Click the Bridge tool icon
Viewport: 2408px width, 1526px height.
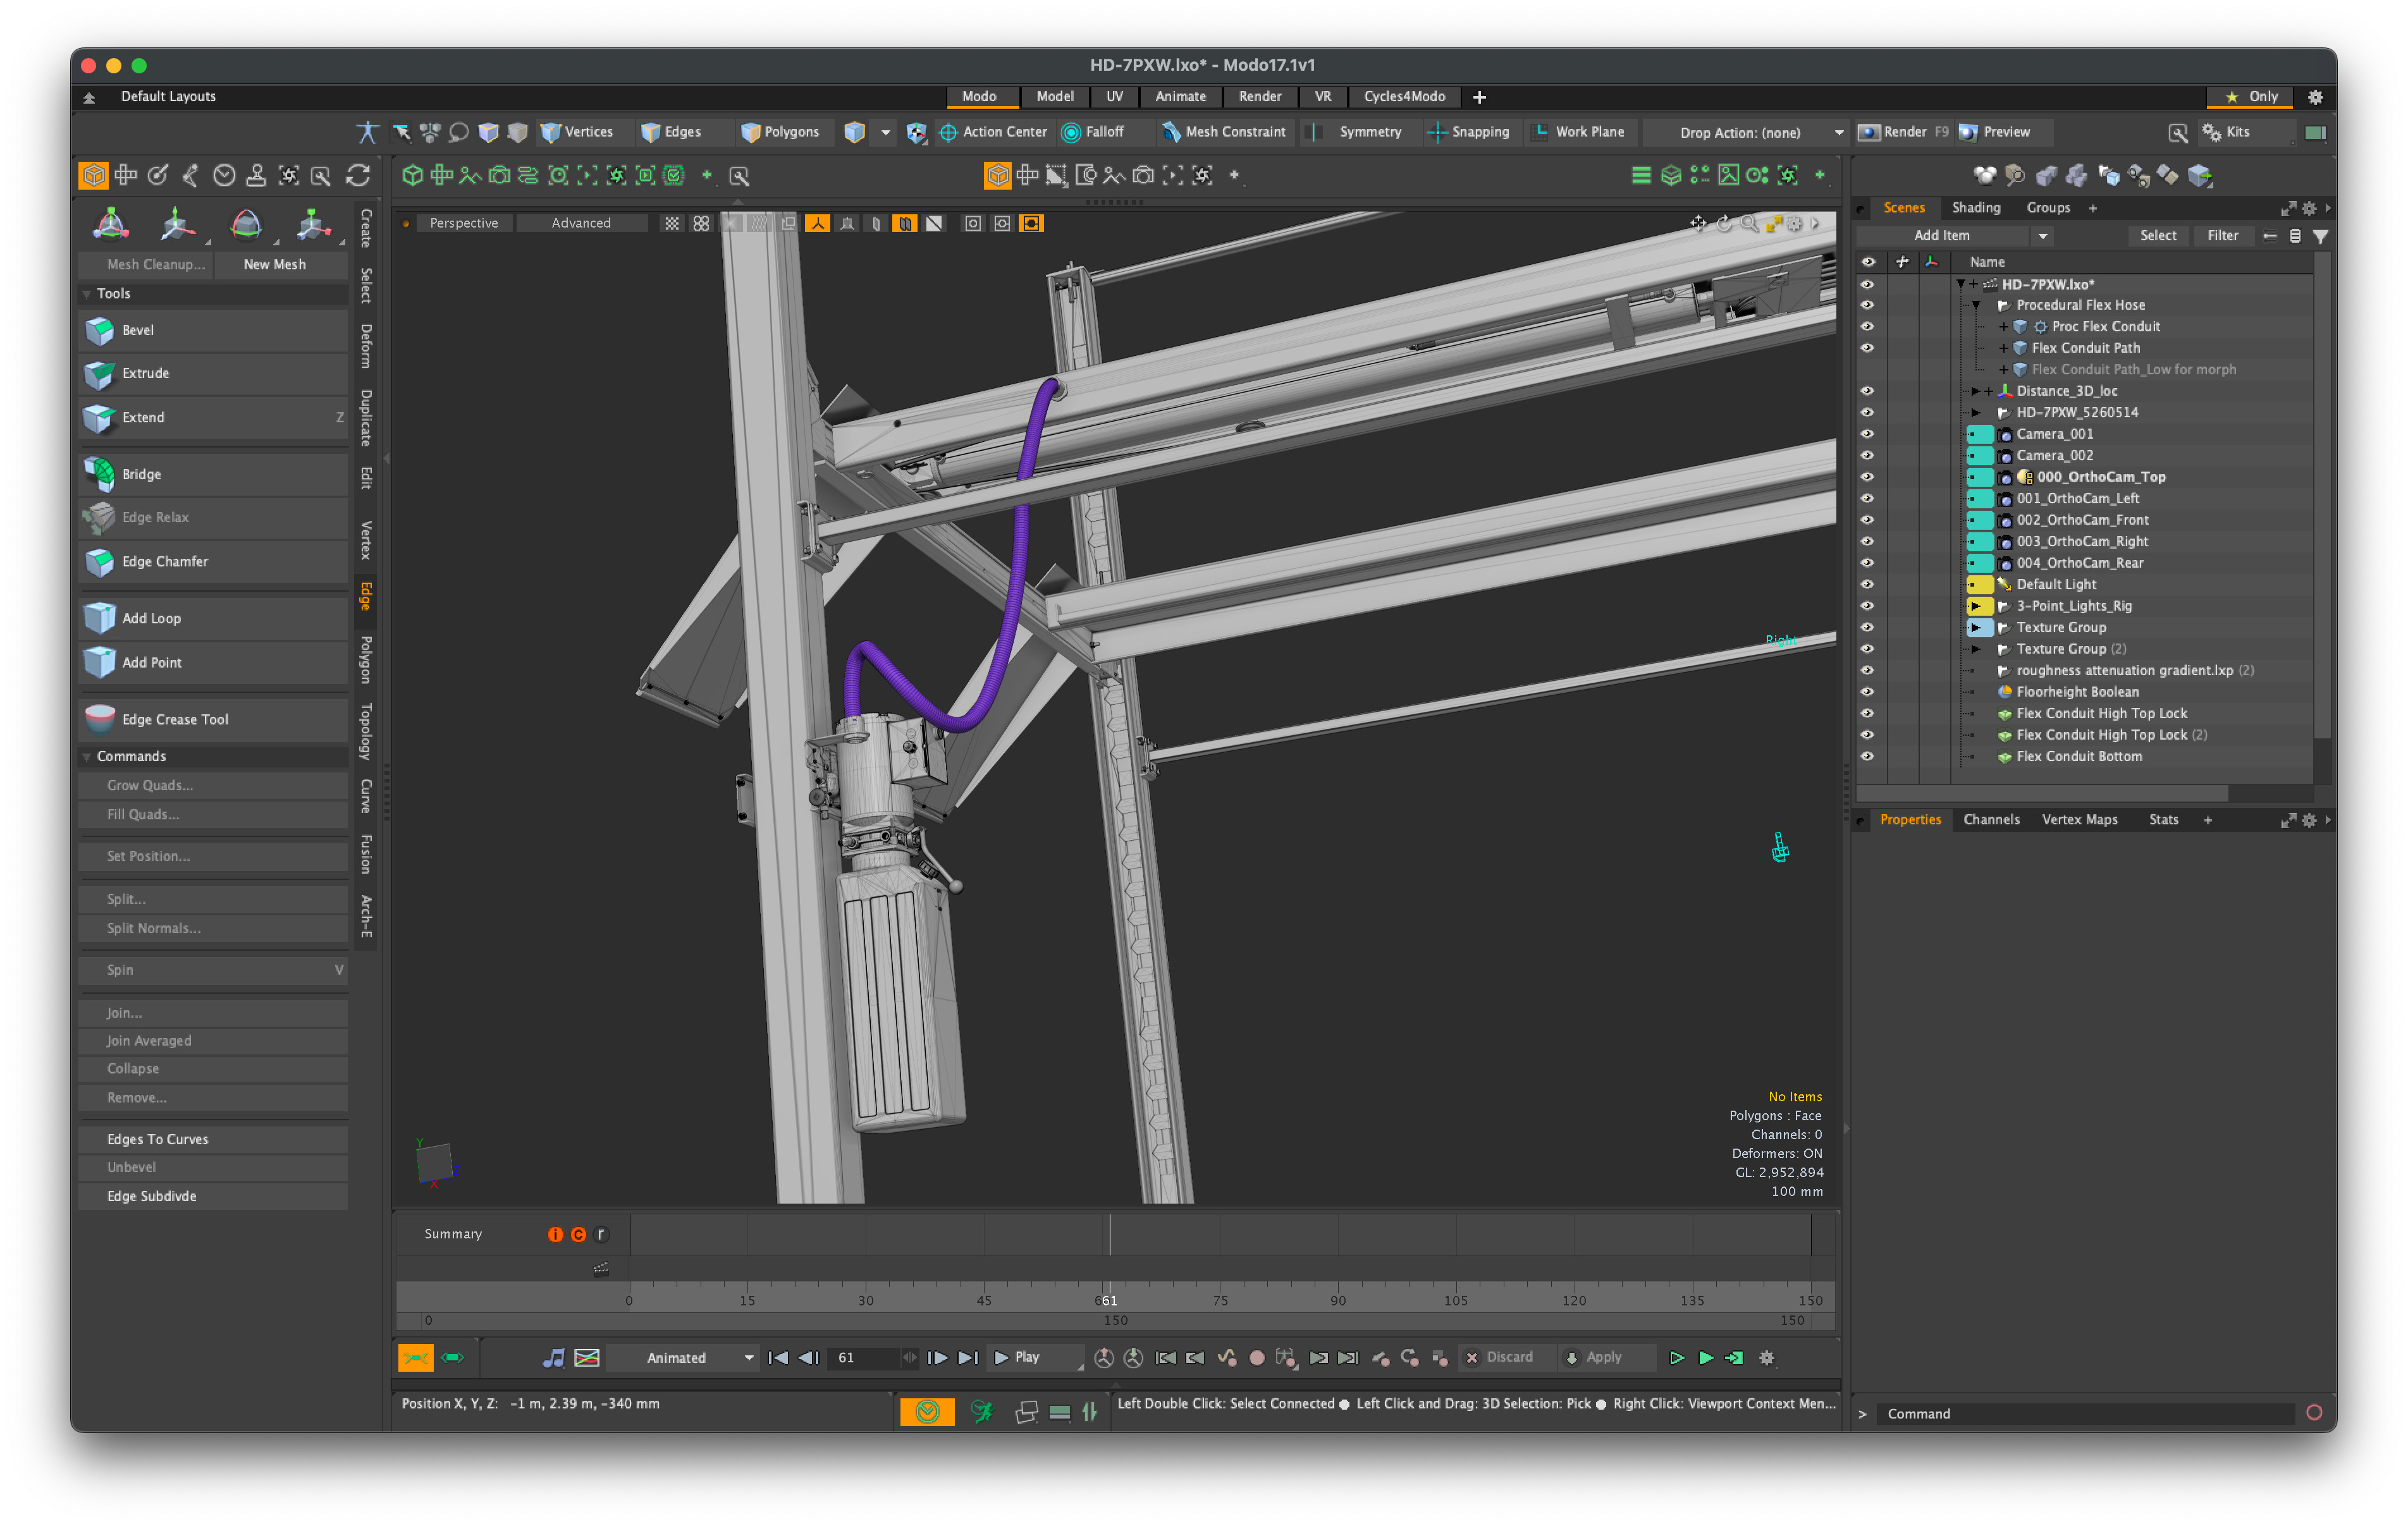pos(99,474)
